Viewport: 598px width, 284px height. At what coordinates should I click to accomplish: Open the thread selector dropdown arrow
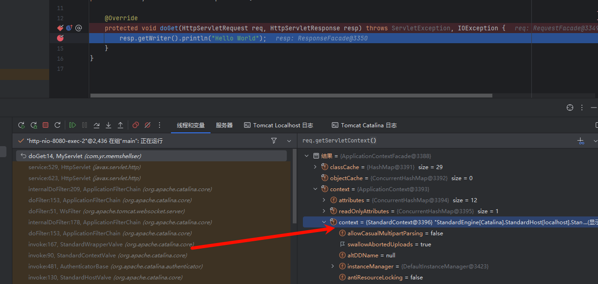pyautogui.click(x=289, y=141)
